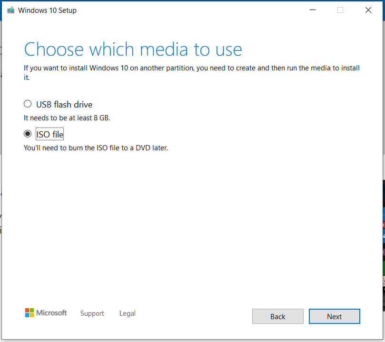385x342 pixels.
Task: Click 'It needs to be at least 8 GB.' text
Action: click(x=67, y=118)
